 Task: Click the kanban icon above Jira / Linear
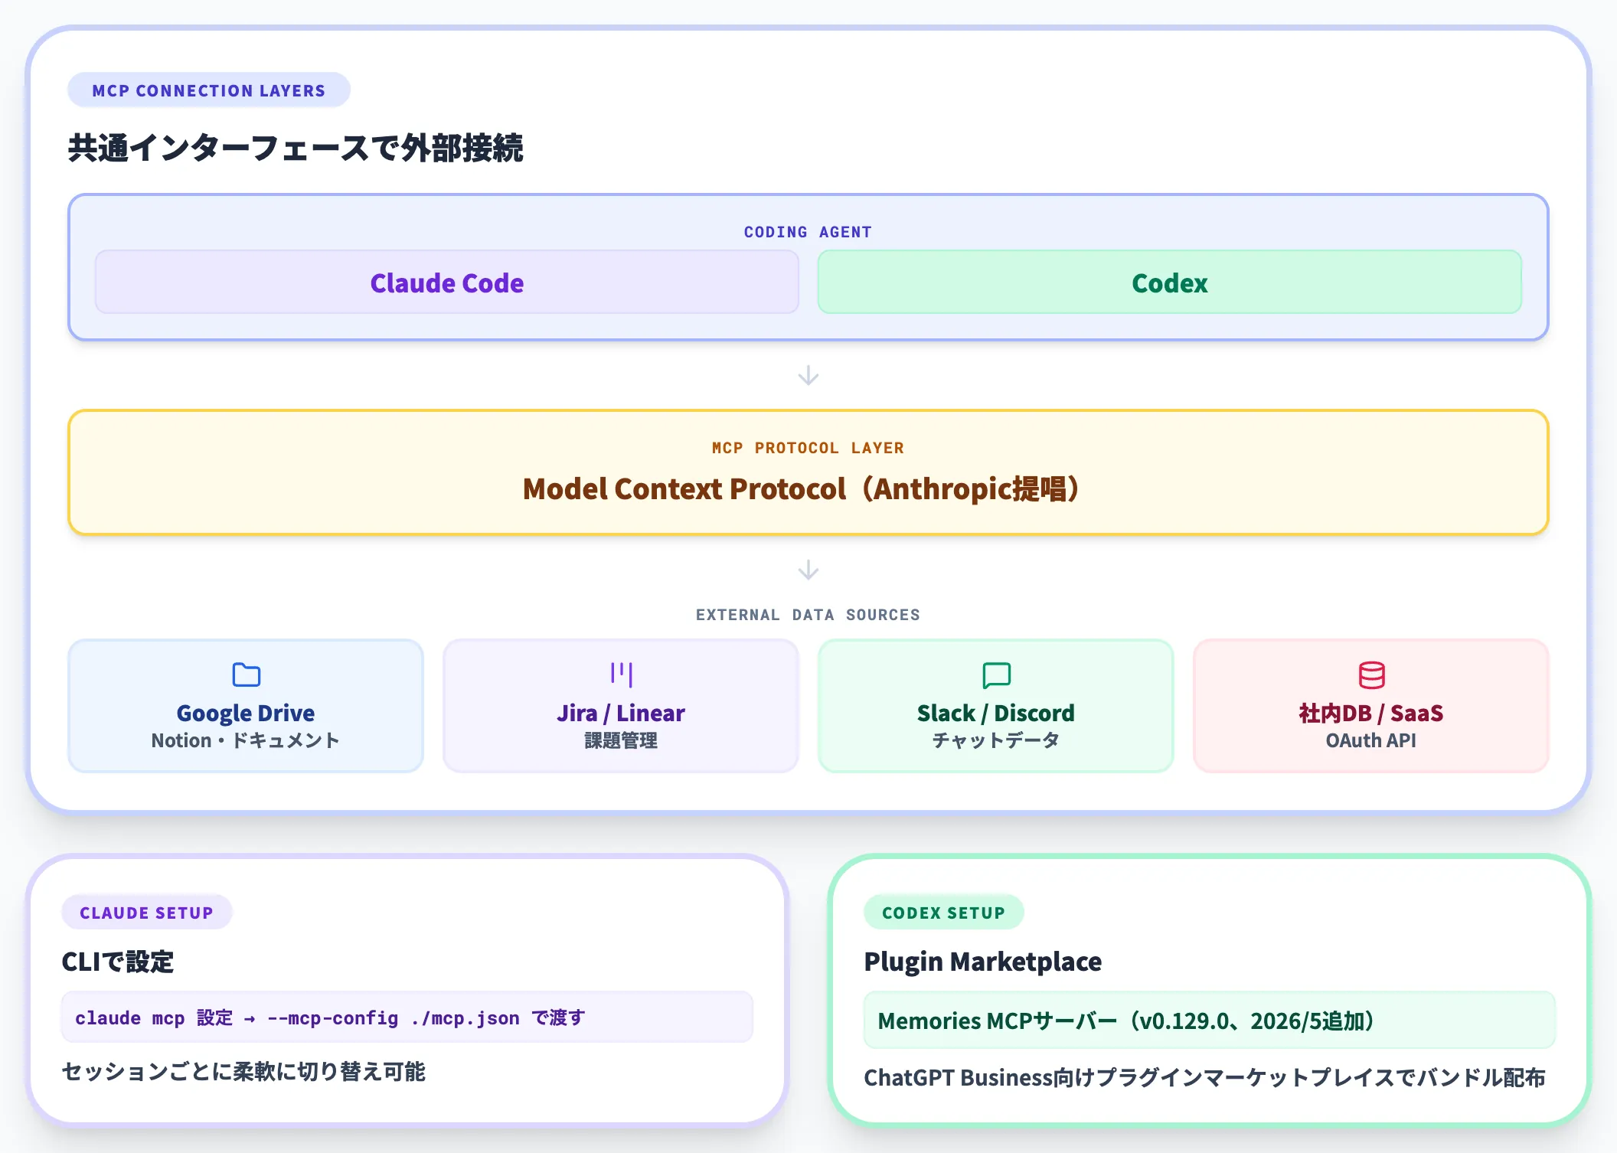(x=621, y=674)
